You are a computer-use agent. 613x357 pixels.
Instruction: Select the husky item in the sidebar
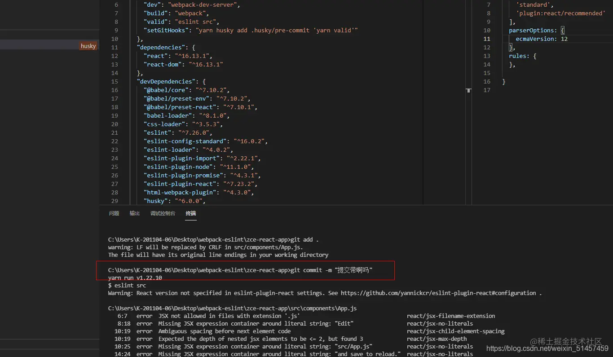(88, 46)
